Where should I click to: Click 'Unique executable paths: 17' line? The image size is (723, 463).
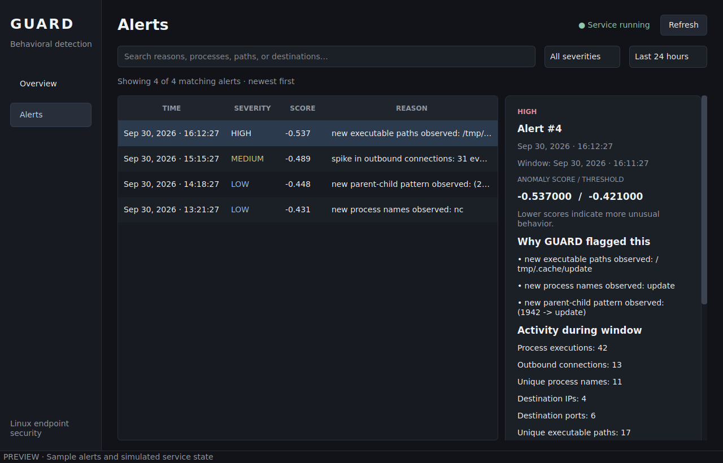coord(574,433)
